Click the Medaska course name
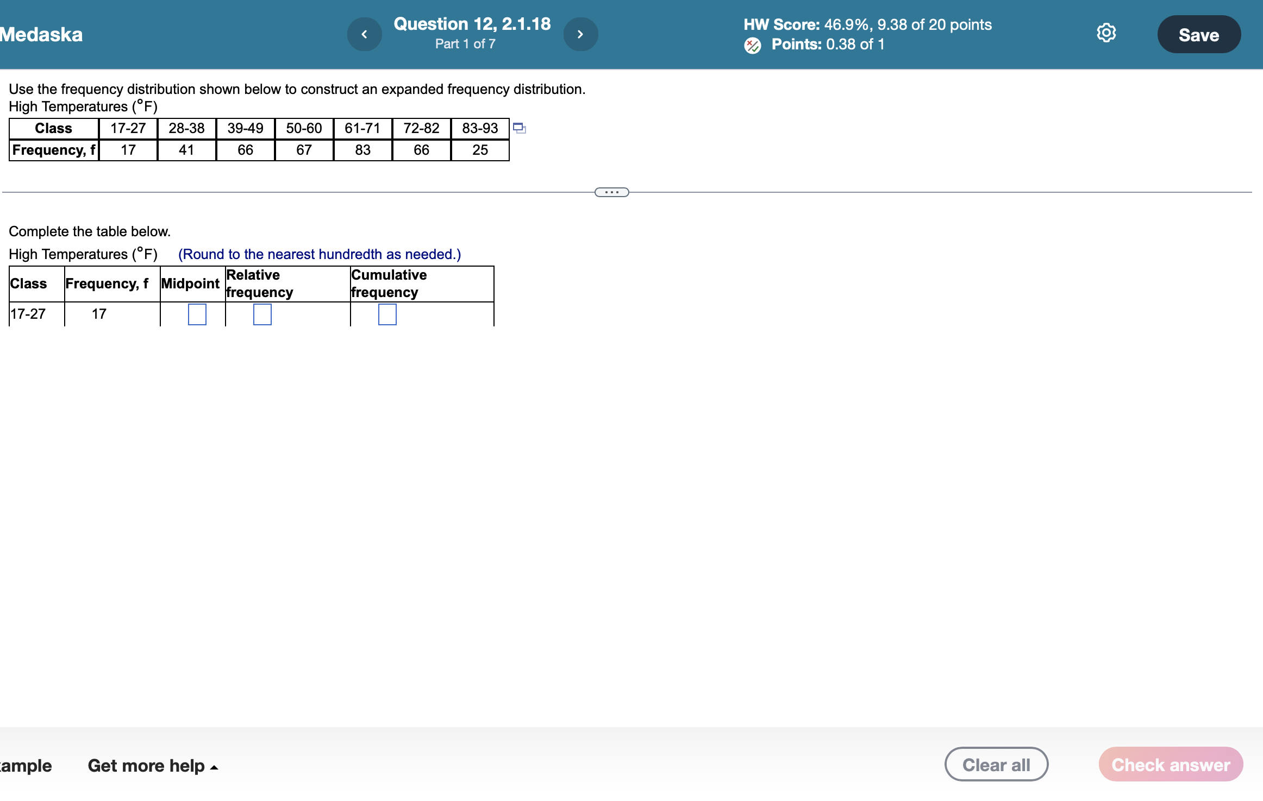This screenshot has height=801, width=1263. tap(41, 35)
